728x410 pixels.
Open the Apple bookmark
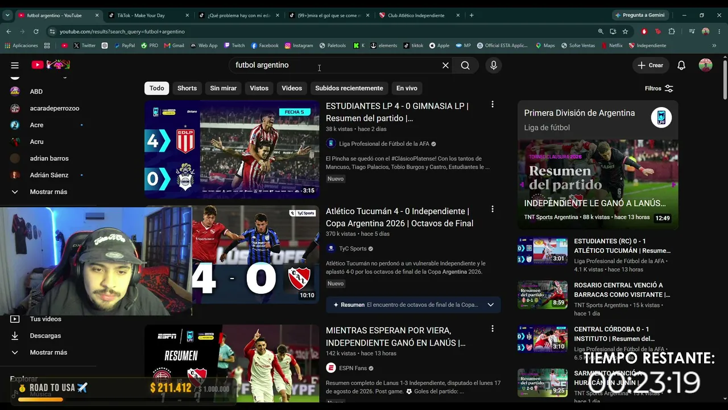click(439, 46)
